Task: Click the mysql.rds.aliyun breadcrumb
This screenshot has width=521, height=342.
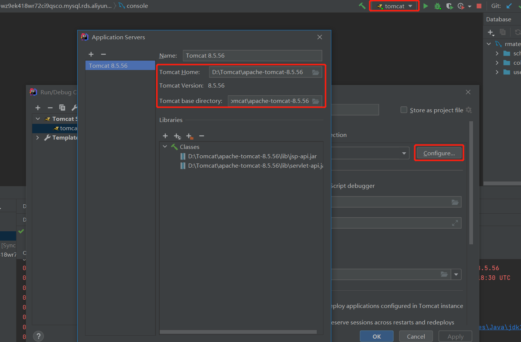Action: [x=56, y=6]
